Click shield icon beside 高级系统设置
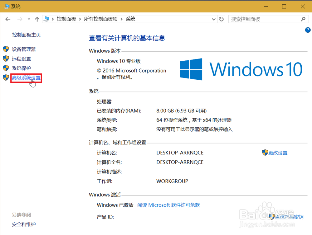The width and height of the screenshot is (312, 235). click(6, 78)
